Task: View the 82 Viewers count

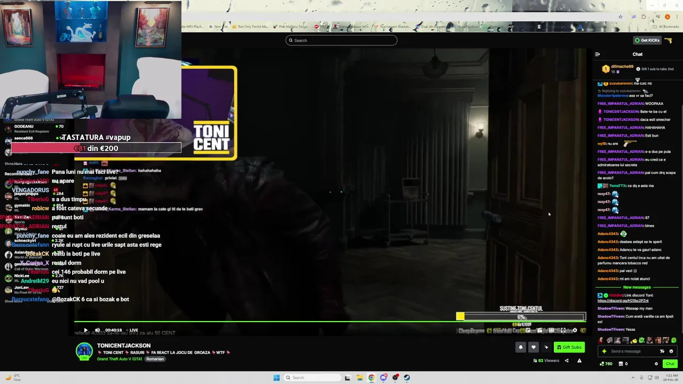Action: 546,361
